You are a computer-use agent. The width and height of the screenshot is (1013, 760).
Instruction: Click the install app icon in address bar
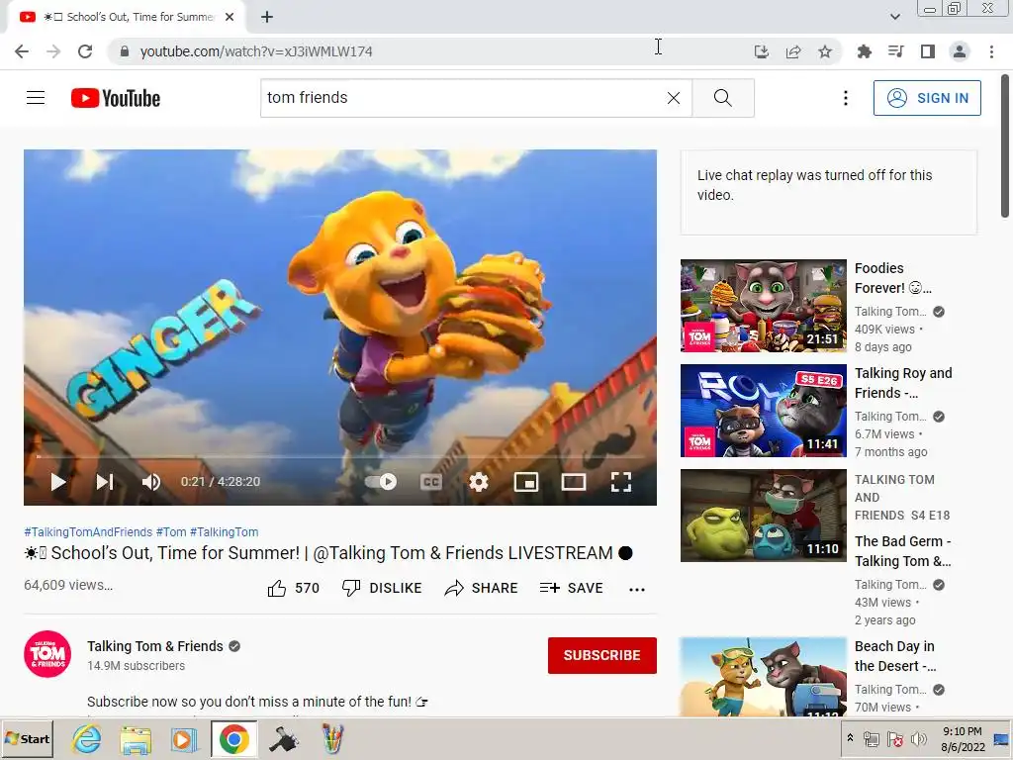point(761,51)
